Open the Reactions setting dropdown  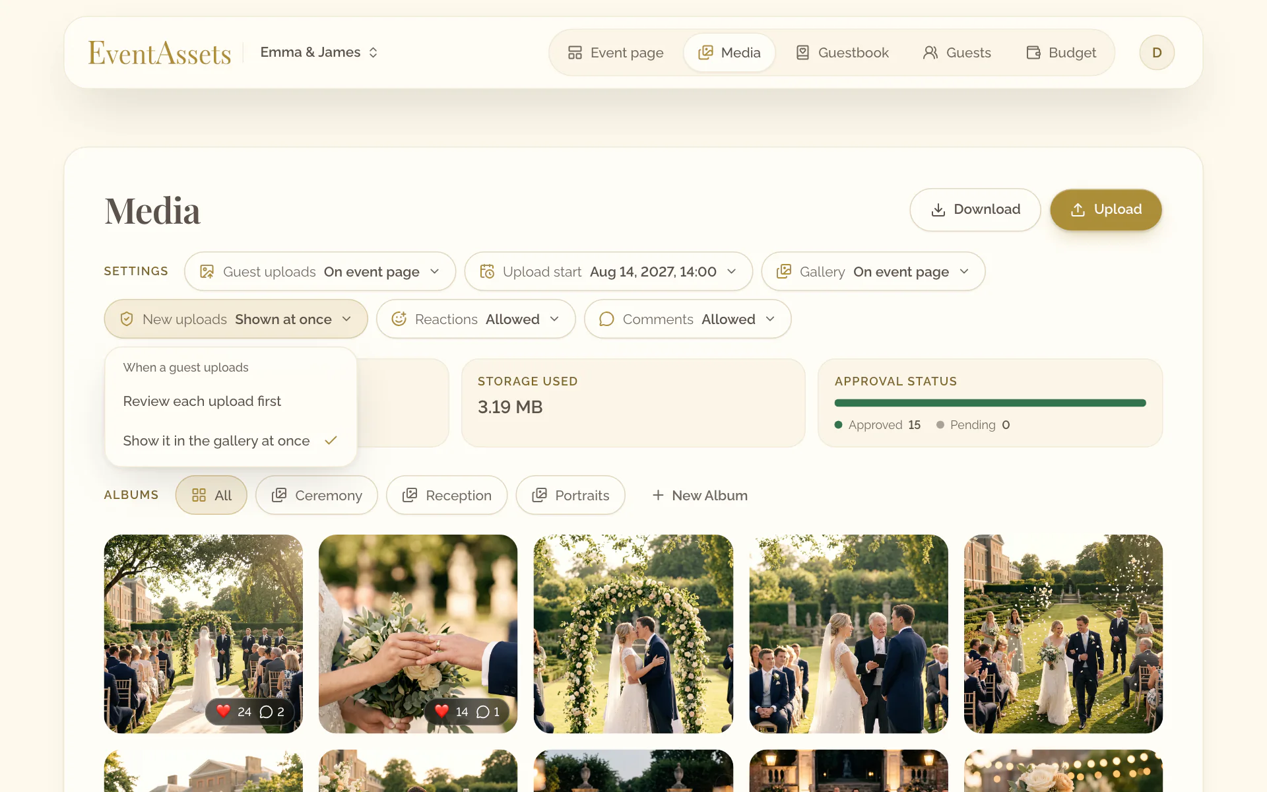pyautogui.click(x=476, y=319)
